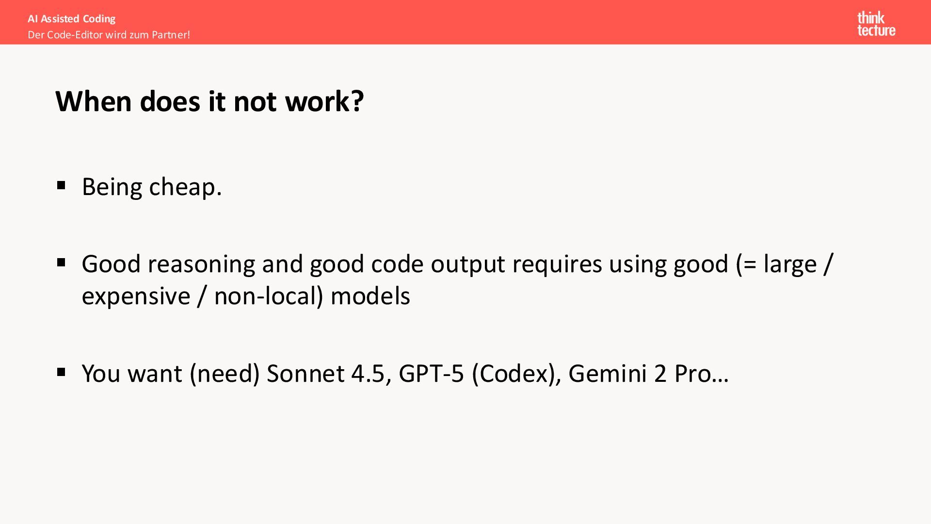Image resolution: width=931 pixels, height=524 pixels.
Task: Click the square bullet before "Good reasoning"
Action: coord(61,263)
